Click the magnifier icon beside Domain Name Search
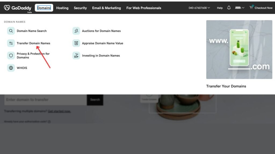275x154 pixels. (11, 31)
